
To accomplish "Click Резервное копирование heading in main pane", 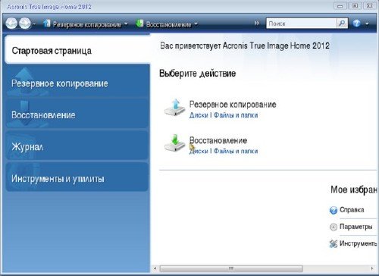I will 233,104.
